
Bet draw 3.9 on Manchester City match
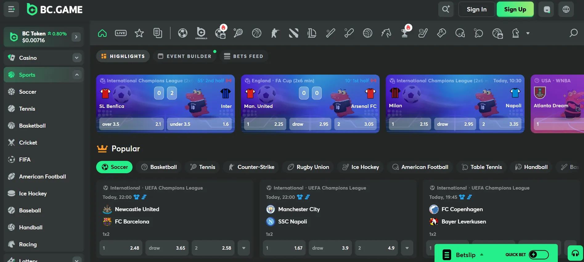pyautogui.click(x=330, y=248)
